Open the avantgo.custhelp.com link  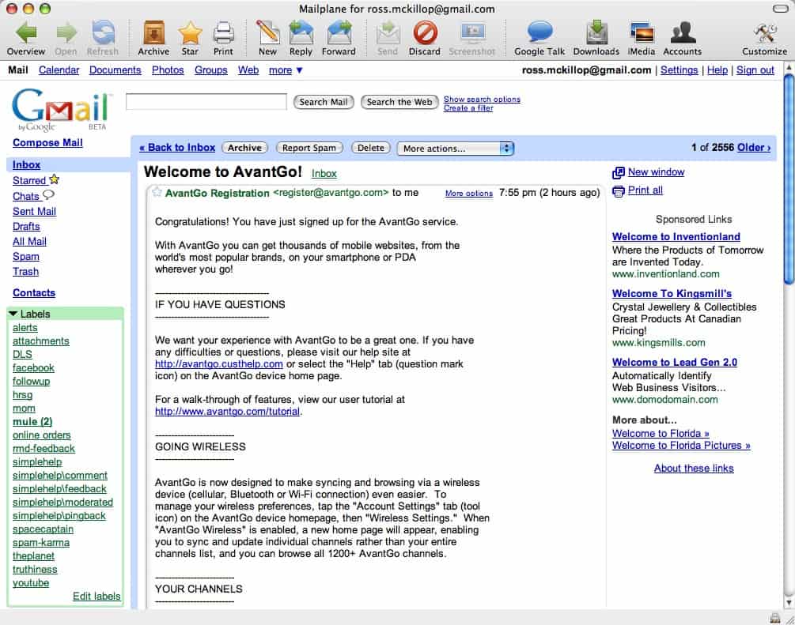coord(219,363)
